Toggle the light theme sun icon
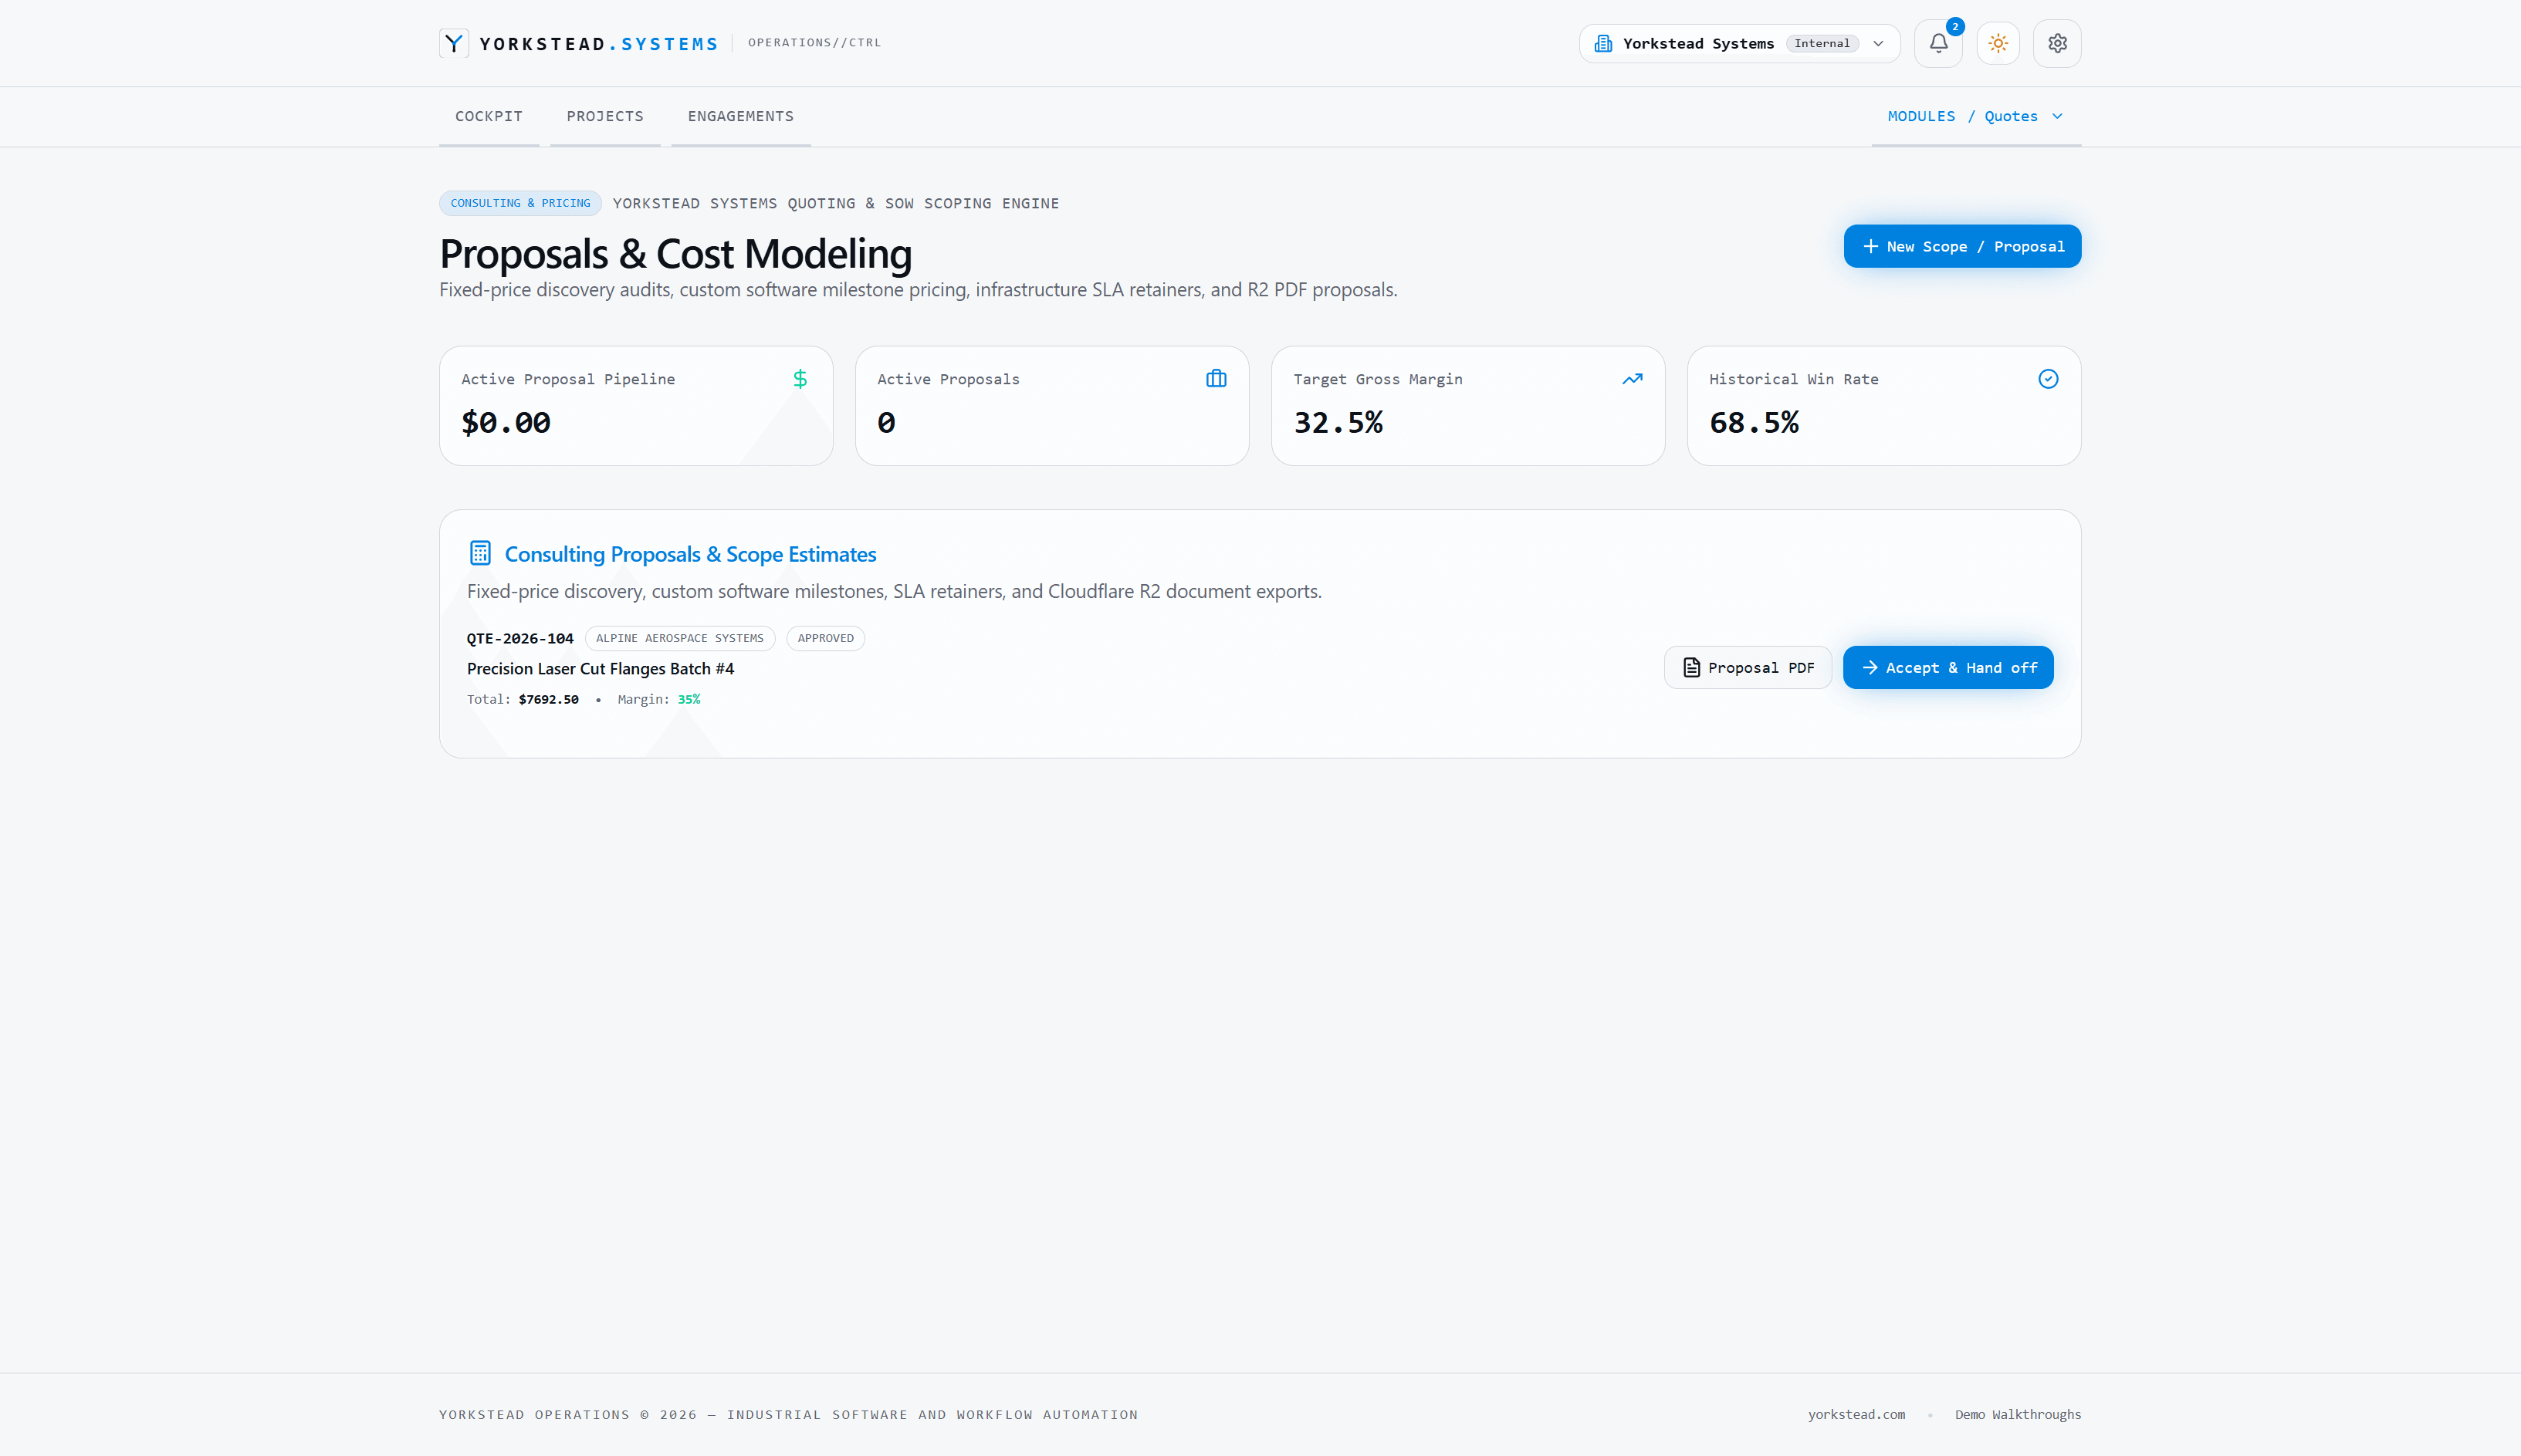 point(1998,43)
